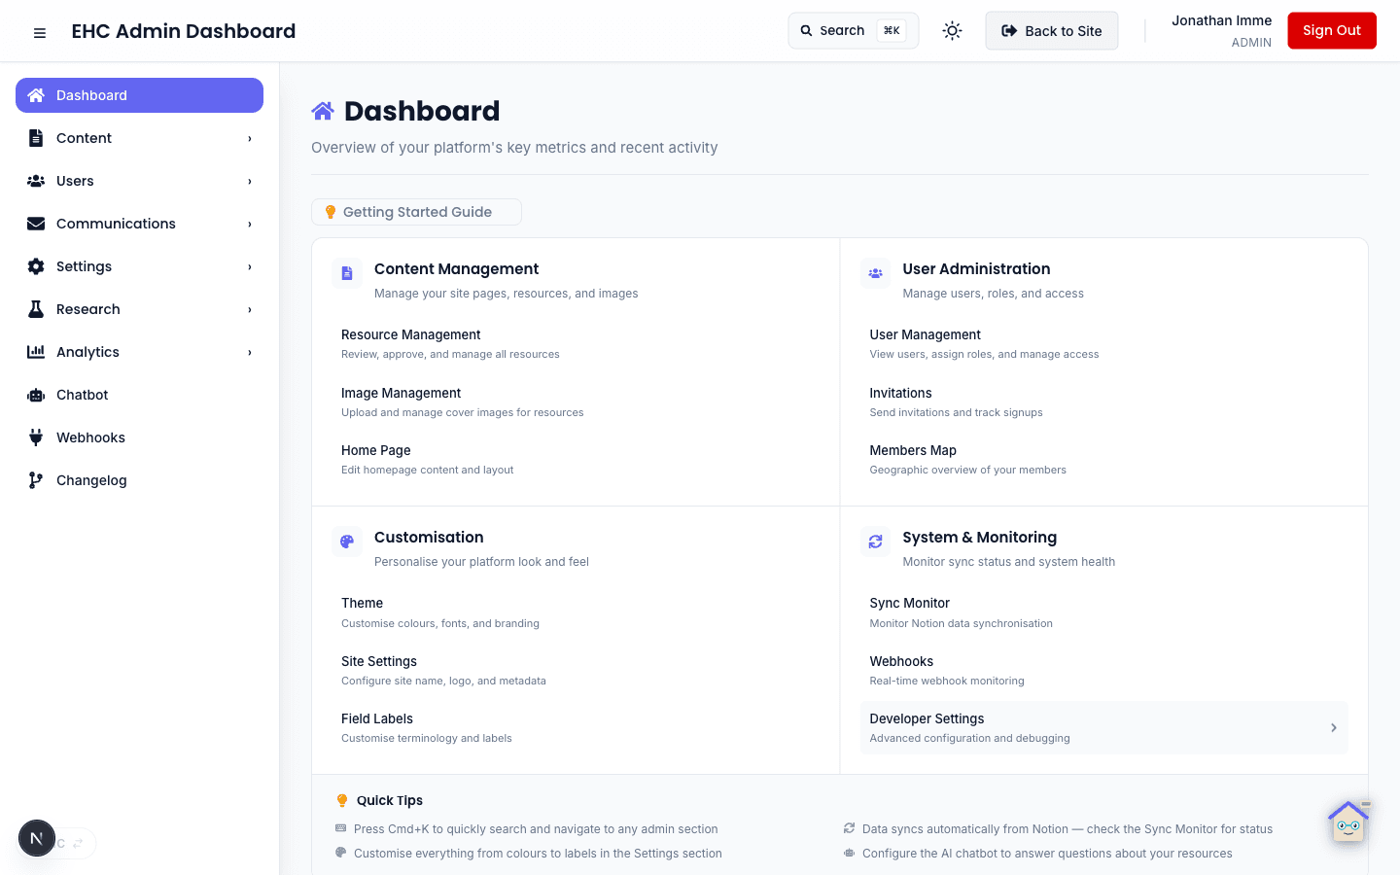1400x875 pixels.
Task: Expand the Settings menu chevron
Action: (250, 266)
